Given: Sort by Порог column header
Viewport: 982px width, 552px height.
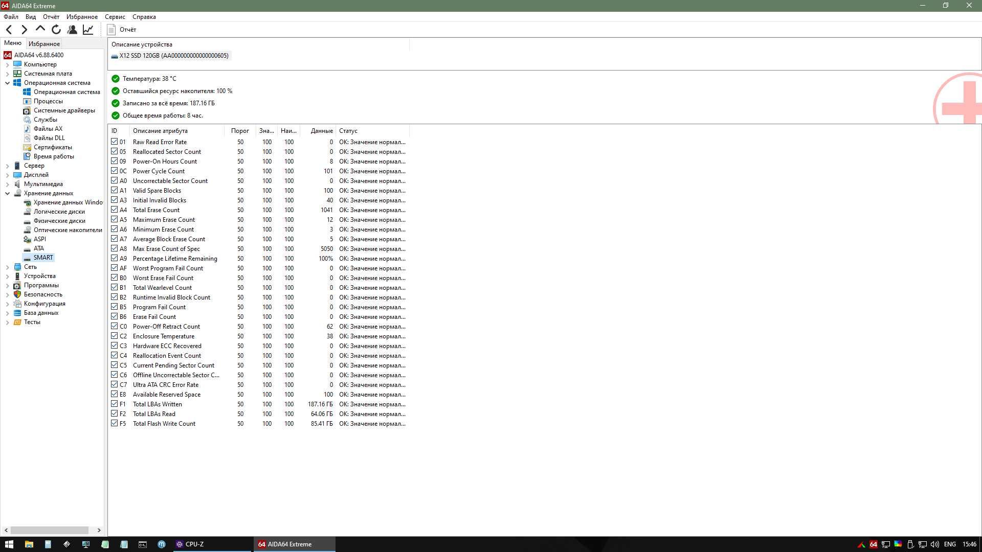Looking at the screenshot, I should pyautogui.click(x=240, y=131).
